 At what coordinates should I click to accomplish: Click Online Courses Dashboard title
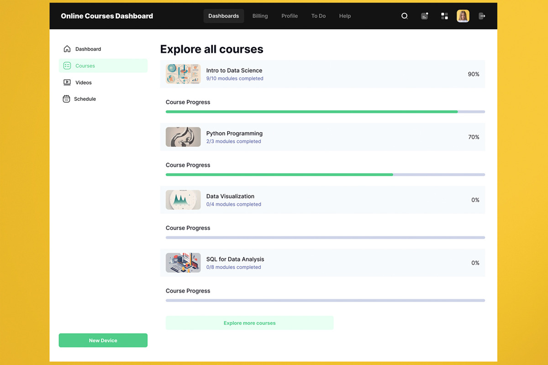[107, 16]
